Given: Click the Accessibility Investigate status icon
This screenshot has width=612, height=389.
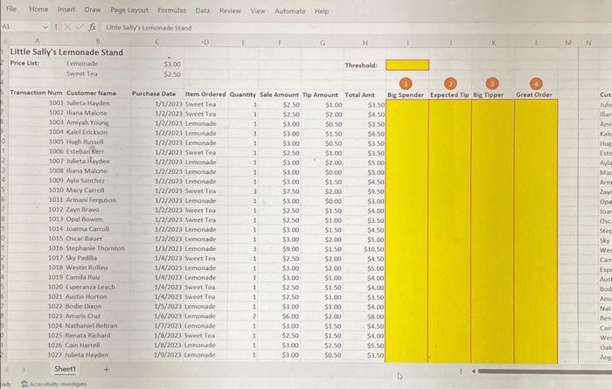Looking at the screenshot, I should 24,385.
